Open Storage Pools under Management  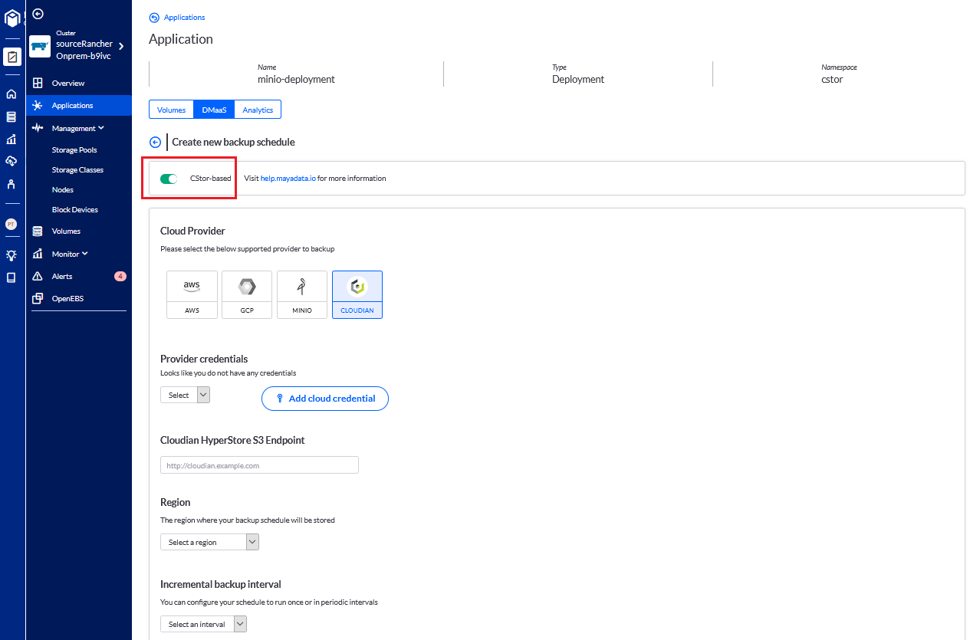[x=74, y=150]
